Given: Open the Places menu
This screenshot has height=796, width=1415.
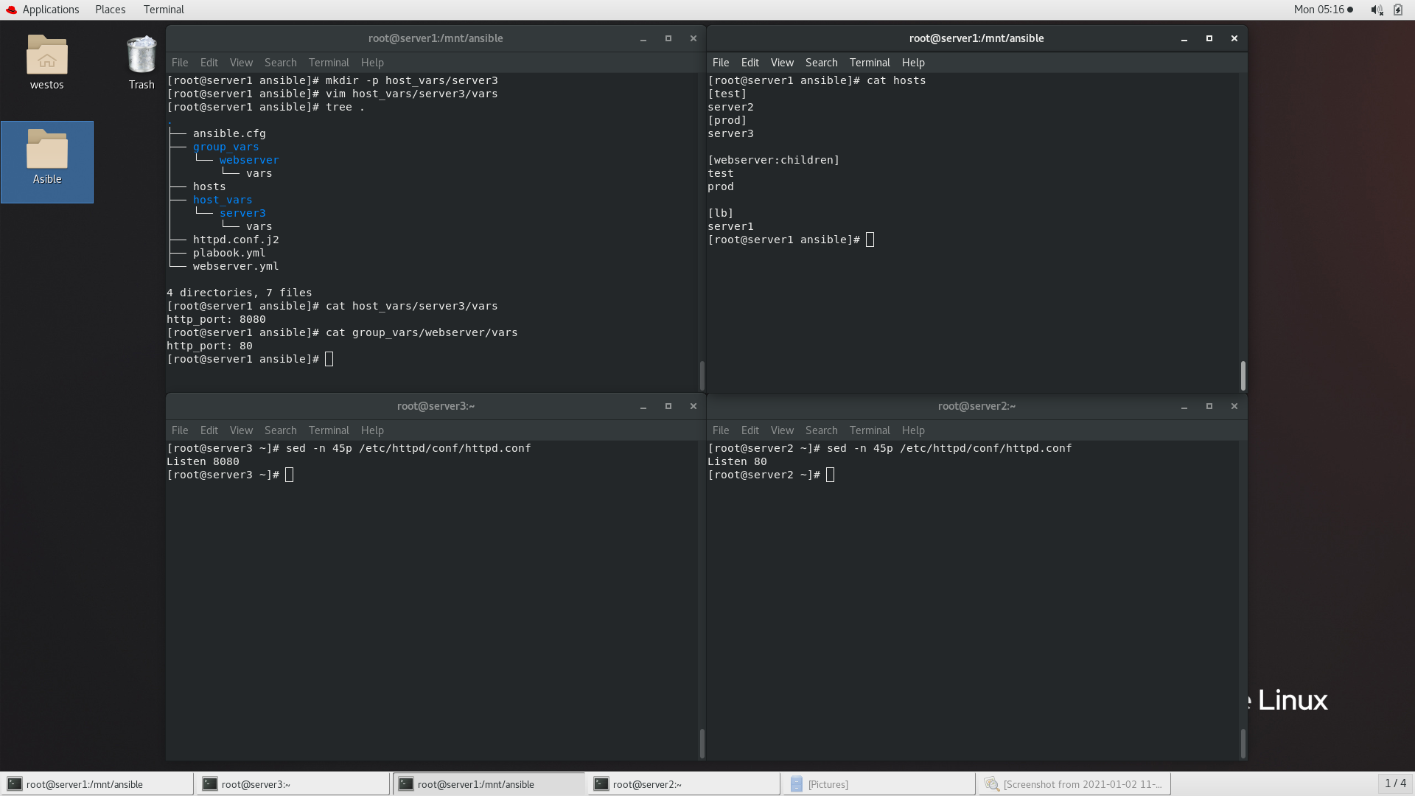Looking at the screenshot, I should 110,10.
